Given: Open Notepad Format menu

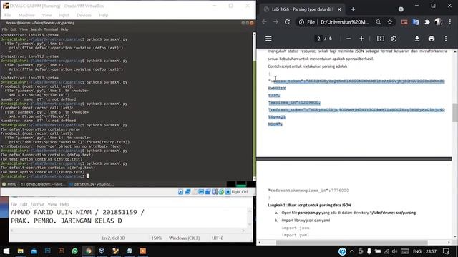Looking at the screenshot, I should tap(37, 204).
